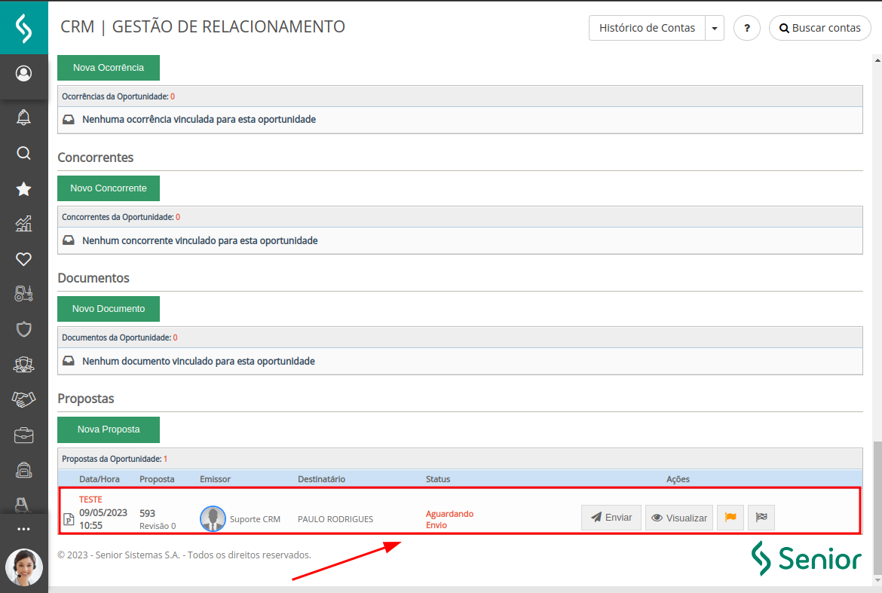882x593 pixels.
Task: Click Novo Documento button
Action: tap(109, 309)
